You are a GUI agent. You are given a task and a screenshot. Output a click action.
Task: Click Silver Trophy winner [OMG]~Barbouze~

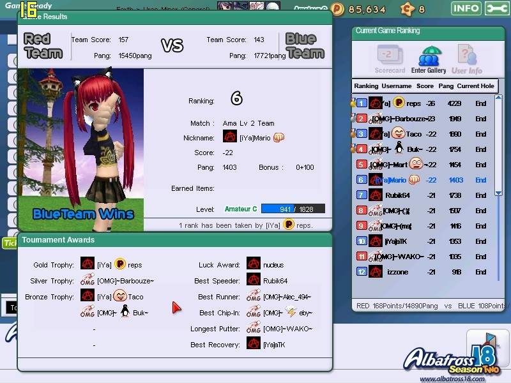(x=126, y=281)
